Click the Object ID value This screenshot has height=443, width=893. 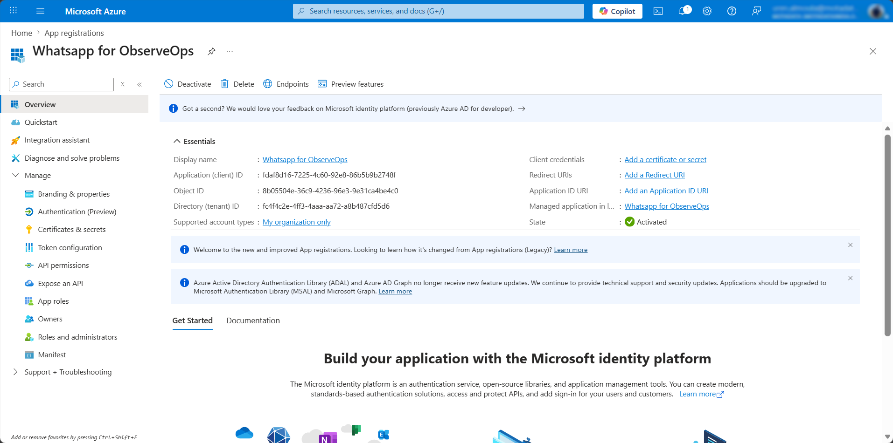[330, 191]
